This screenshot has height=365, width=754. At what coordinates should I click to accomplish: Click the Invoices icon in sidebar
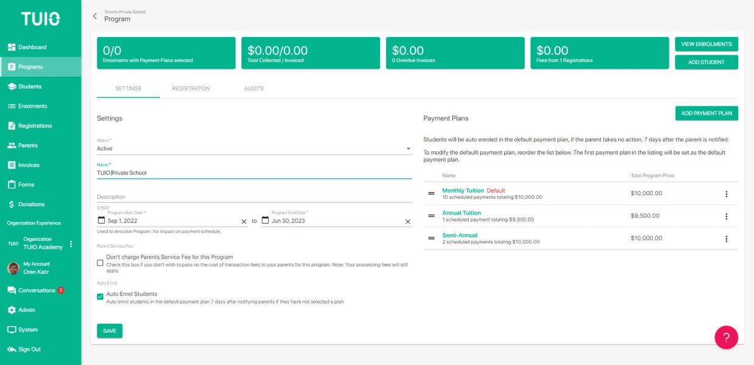(x=12, y=165)
